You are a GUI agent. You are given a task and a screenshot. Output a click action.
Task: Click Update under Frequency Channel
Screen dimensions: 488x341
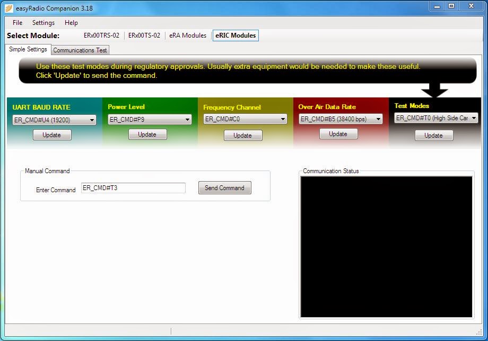[243, 136]
